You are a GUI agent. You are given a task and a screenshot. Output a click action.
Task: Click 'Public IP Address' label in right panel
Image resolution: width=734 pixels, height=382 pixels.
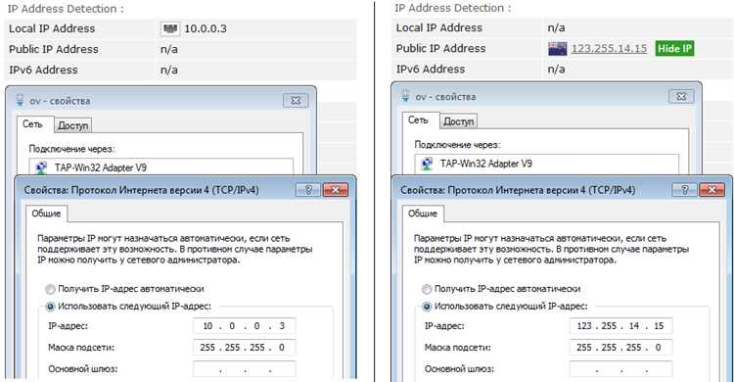click(441, 48)
